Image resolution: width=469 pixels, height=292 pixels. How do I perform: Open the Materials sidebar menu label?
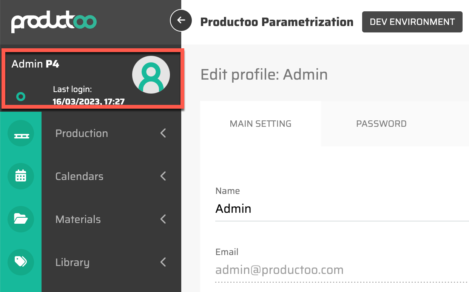coord(78,219)
